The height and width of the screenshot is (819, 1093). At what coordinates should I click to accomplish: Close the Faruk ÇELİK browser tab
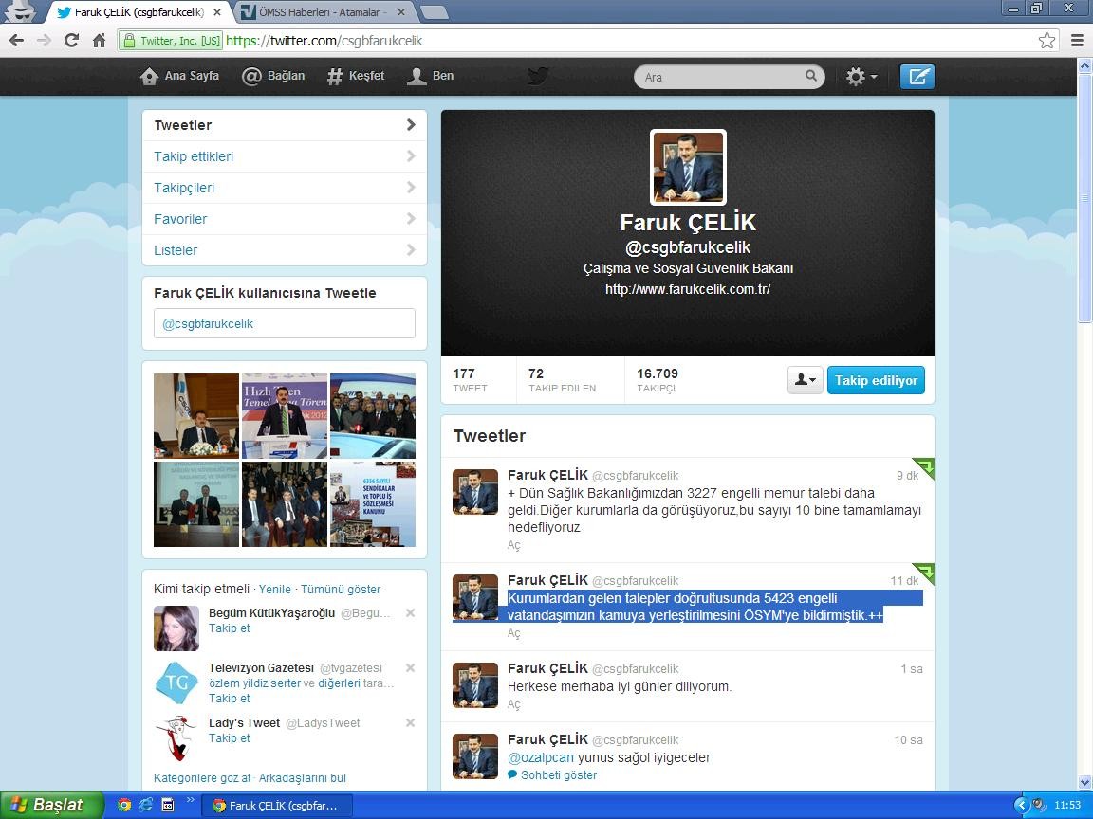click(217, 11)
